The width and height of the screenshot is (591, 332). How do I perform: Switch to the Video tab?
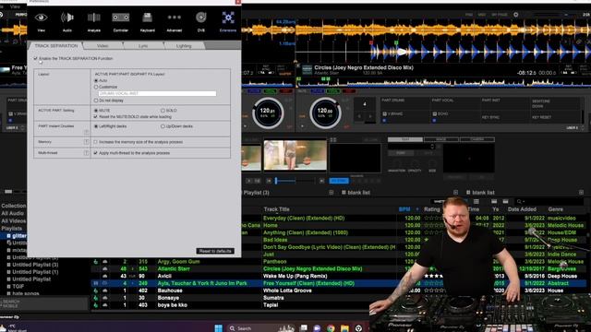(103, 45)
